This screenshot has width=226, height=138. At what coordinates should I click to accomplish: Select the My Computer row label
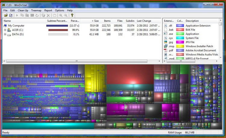click(16, 26)
